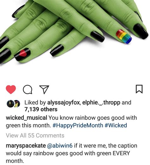Tap the maryspacekate comment text

(x=72, y=153)
